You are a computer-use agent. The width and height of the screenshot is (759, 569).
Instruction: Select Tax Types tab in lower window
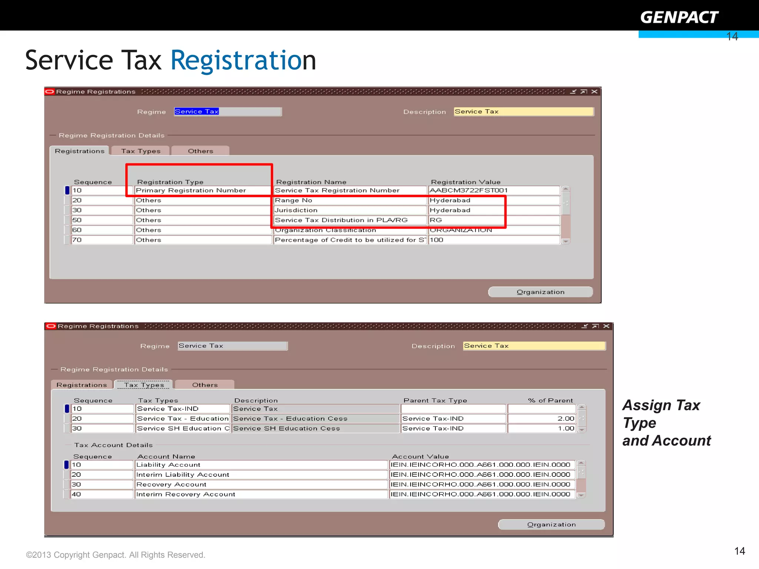144,385
